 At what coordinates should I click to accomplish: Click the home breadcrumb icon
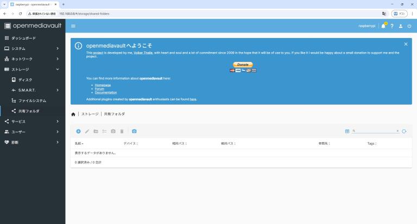coord(73,114)
